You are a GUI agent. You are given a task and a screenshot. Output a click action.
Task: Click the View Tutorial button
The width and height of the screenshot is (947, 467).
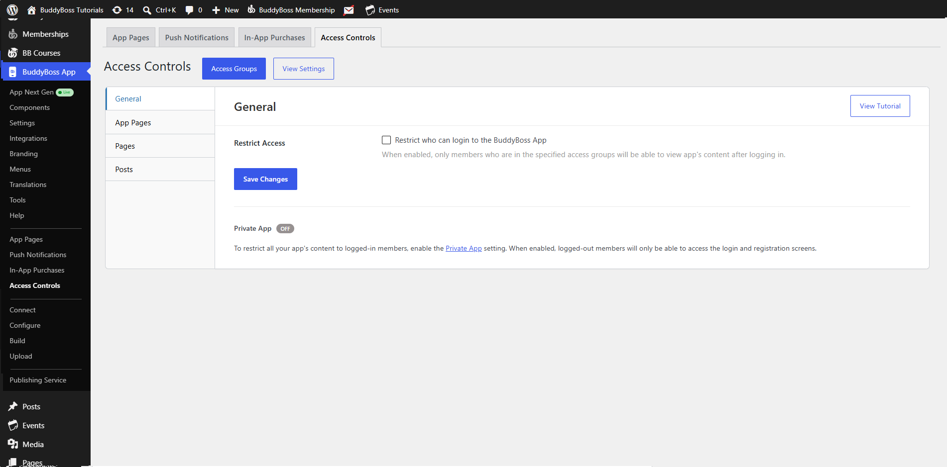pos(880,106)
